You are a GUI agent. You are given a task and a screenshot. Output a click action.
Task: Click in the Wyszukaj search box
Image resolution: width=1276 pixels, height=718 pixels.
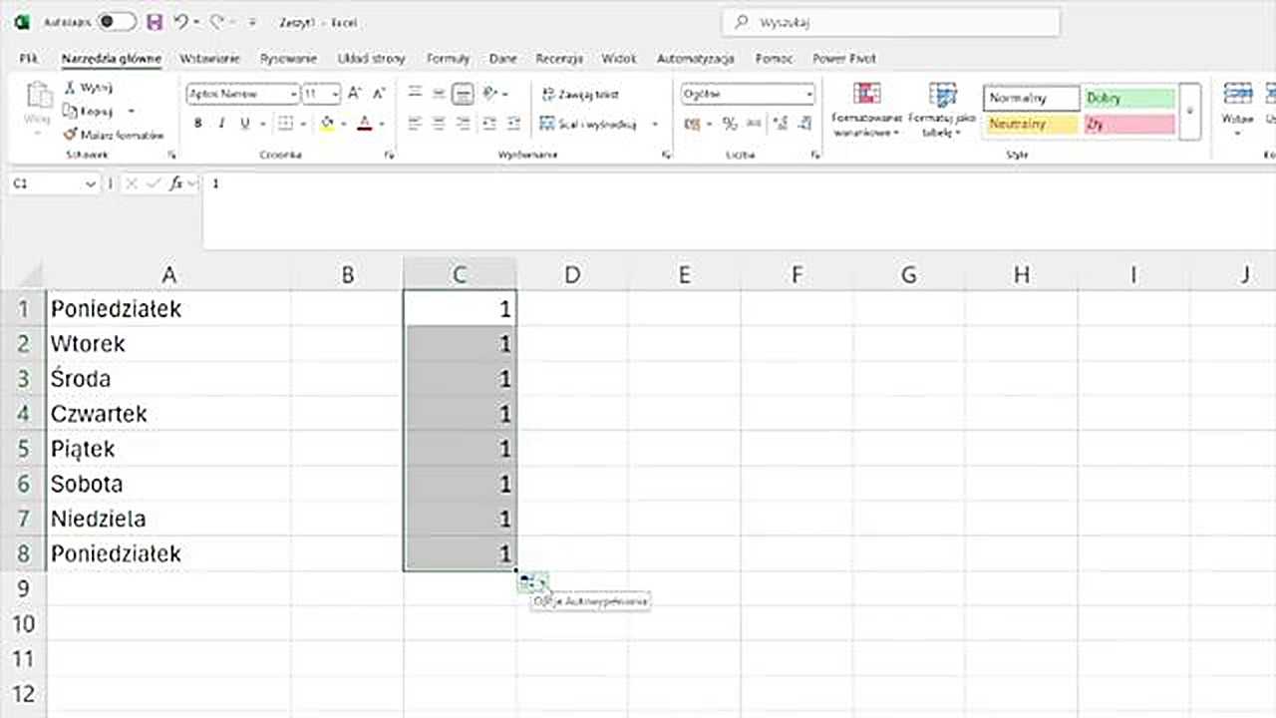[892, 22]
